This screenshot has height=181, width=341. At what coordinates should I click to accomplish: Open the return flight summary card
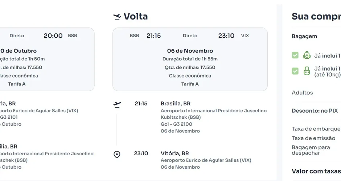pyautogui.click(x=190, y=59)
